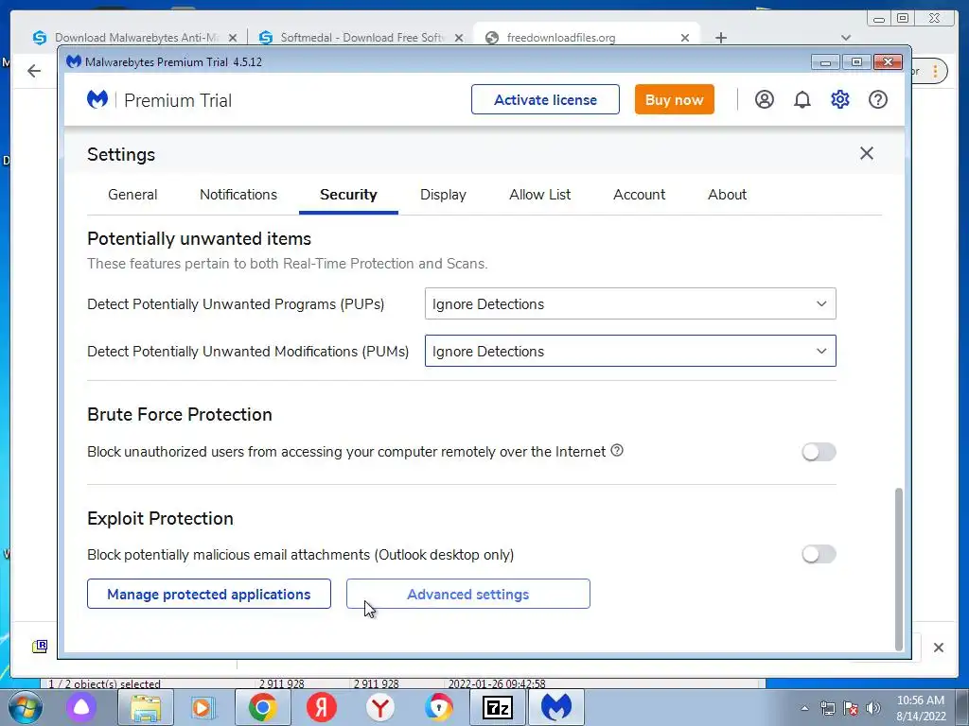Viewport: 969px width, 726px height.
Task: Open 7-Zip from the taskbar
Action: point(498,707)
